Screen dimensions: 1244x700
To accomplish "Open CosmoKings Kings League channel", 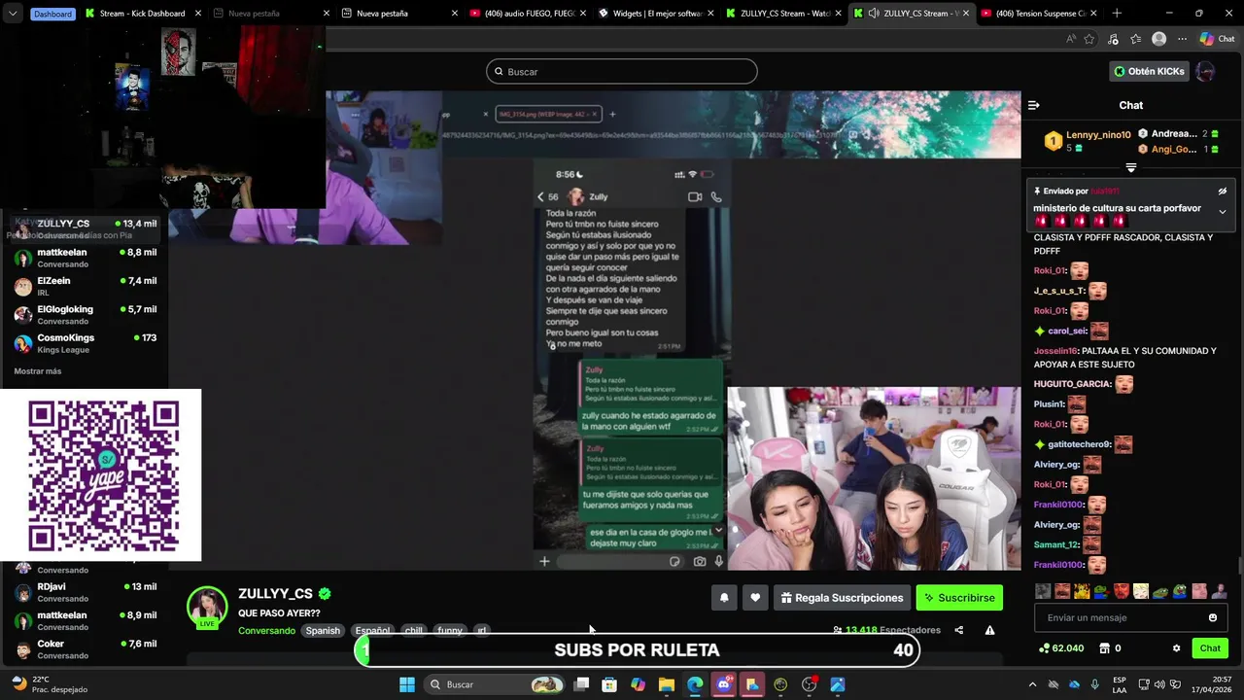I will pyautogui.click(x=85, y=343).
